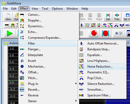Screen dimensions: 130x104
Task: Select Bandpass/stop... filter
Action: click(102, 49)
